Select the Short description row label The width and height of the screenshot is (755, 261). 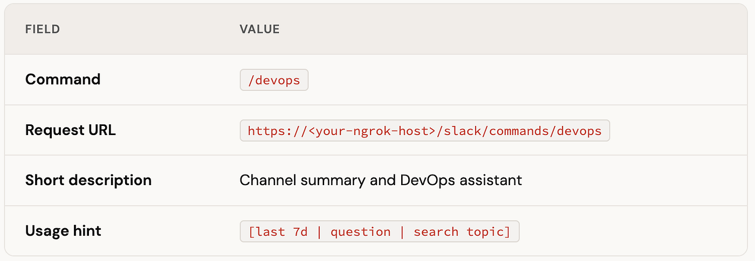(x=88, y=180)
